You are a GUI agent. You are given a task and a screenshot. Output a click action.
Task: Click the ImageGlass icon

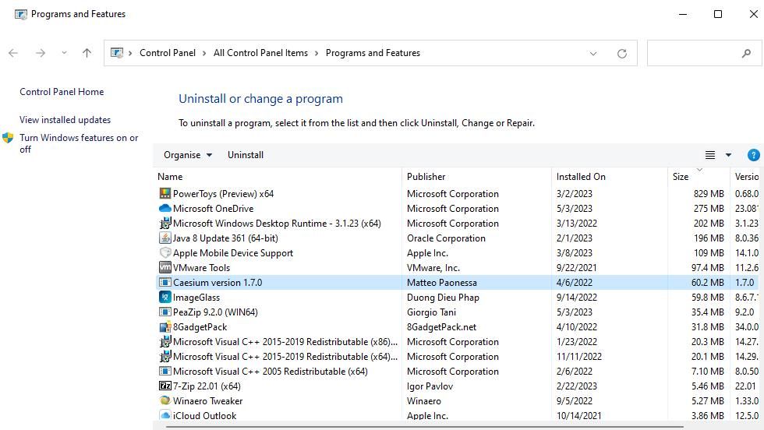point(165,297)
